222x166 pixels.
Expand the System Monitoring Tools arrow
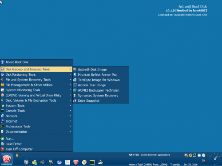(x=70, y=90)
